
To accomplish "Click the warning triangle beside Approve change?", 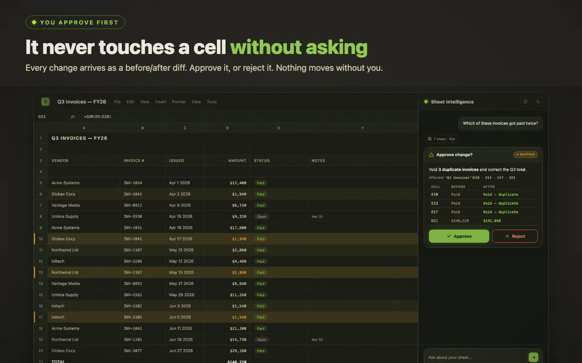I will coord(431,155).
